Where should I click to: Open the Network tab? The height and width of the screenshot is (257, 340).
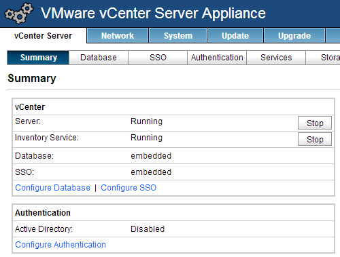point(118,35)
